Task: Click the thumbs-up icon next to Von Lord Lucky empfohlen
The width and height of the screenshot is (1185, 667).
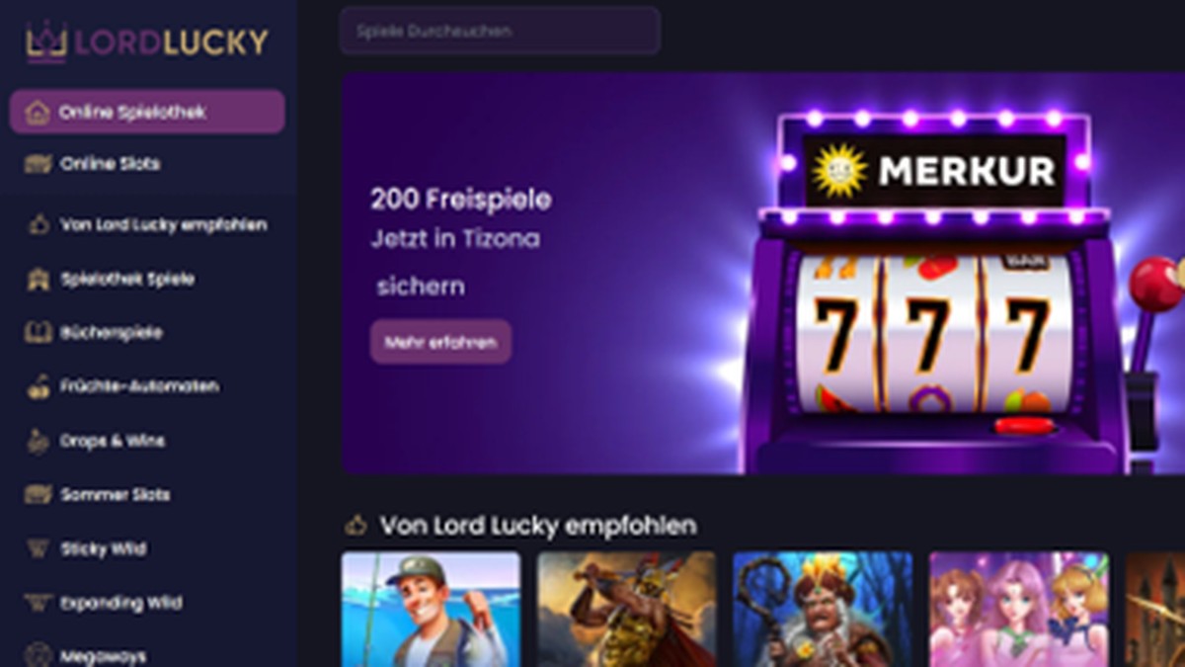Action: (38, 225)
